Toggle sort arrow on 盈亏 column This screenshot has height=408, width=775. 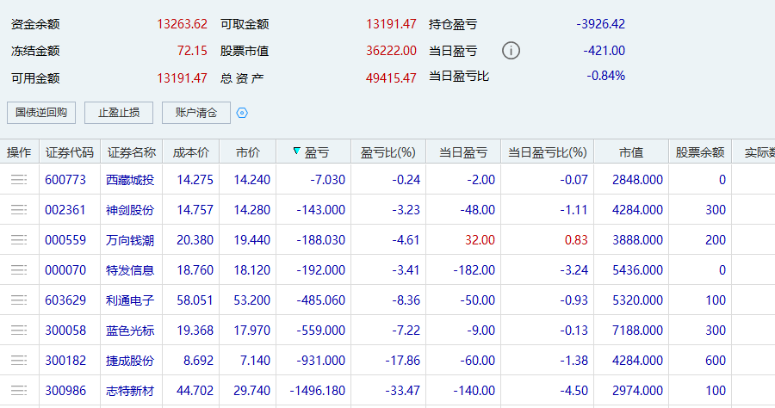(x=297, y=152)
